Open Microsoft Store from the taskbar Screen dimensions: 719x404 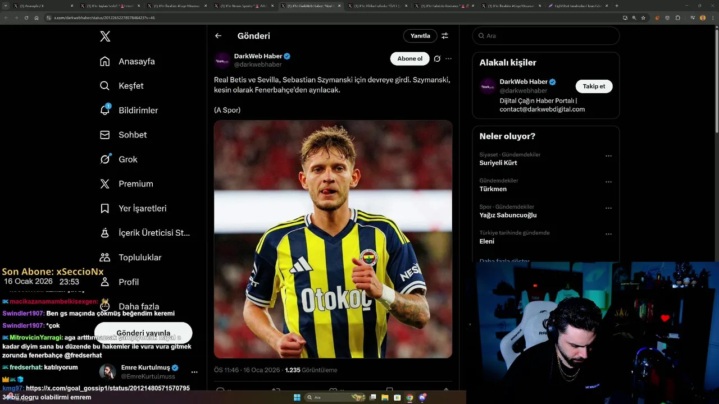click(397, 397)
